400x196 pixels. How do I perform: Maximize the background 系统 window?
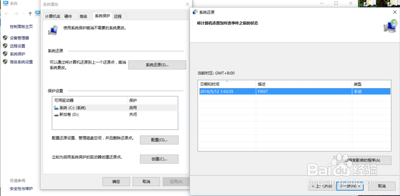coord(336,3)
